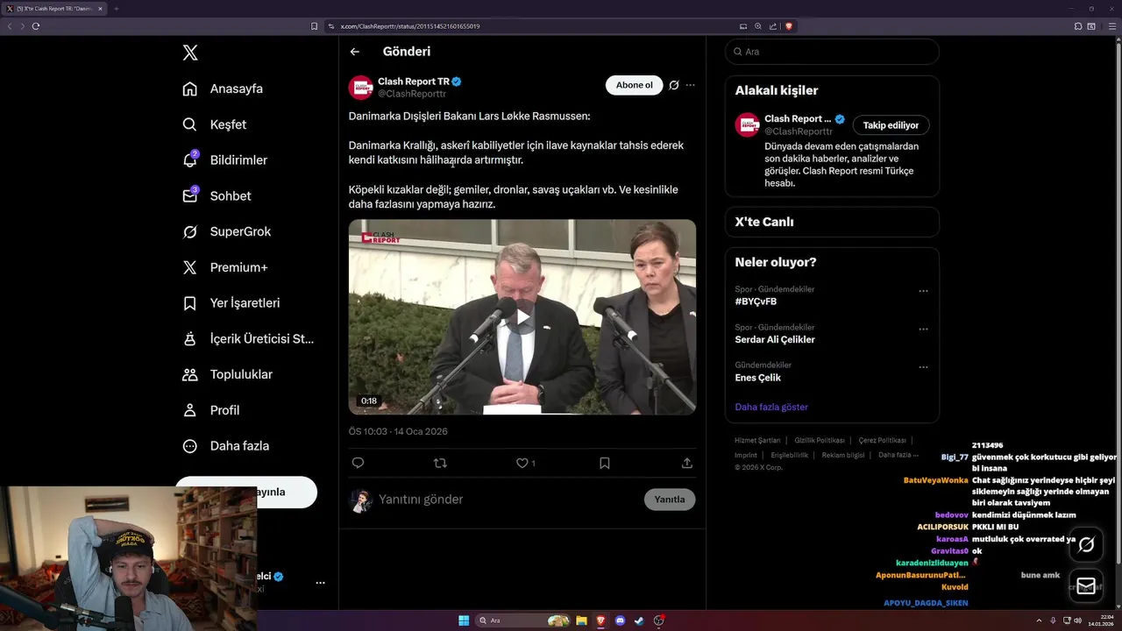This screenshot has width=1122, height=631.
Task: Open the Keşfet explore page
Action: point(215,124)
